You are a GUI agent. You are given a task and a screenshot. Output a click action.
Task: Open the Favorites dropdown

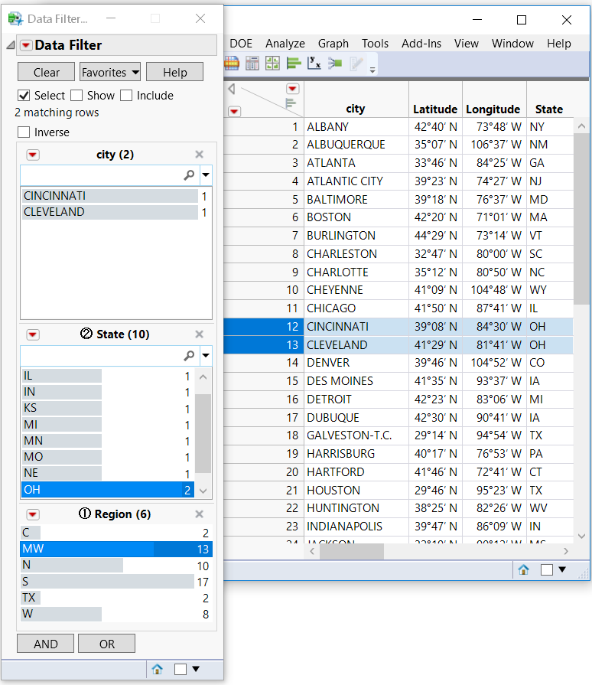(110, 72)
